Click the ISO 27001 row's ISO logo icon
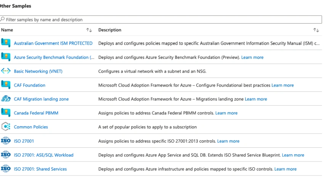 [x=6, y=141]
